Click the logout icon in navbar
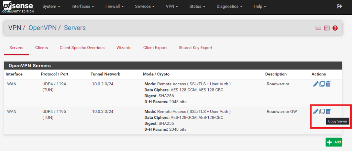The image size is (352, 151). tap(340, 7)
